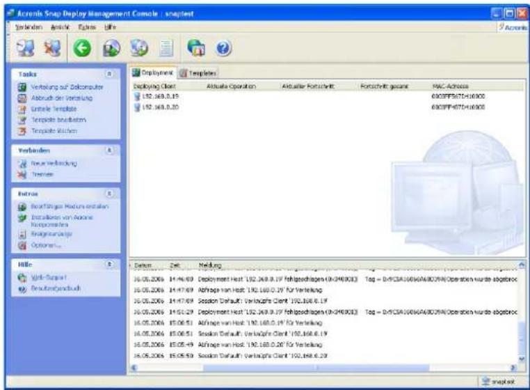This screenshot has height=390, width=530.
Task: Click Erstelle Template link
Action: [x=54, y=109]
